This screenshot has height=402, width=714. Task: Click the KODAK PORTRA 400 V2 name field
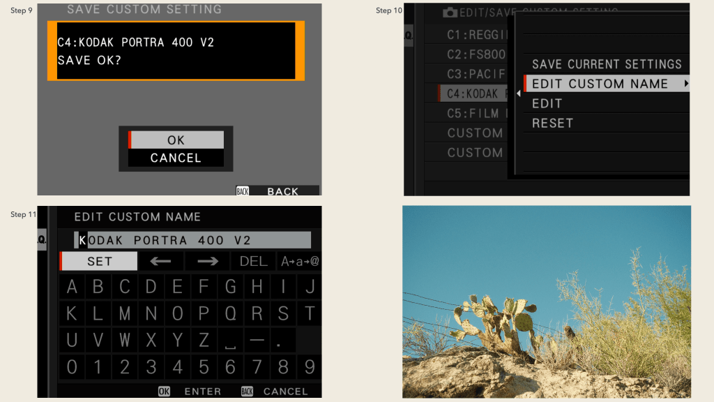click(x=192, y=240)
